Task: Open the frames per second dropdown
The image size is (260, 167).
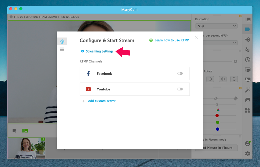Action: [x=221, y=43]
